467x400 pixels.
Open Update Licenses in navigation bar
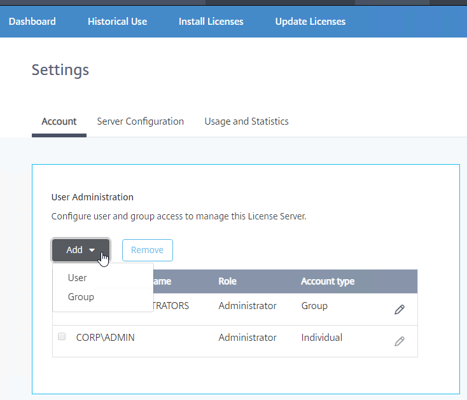[310, 22]
